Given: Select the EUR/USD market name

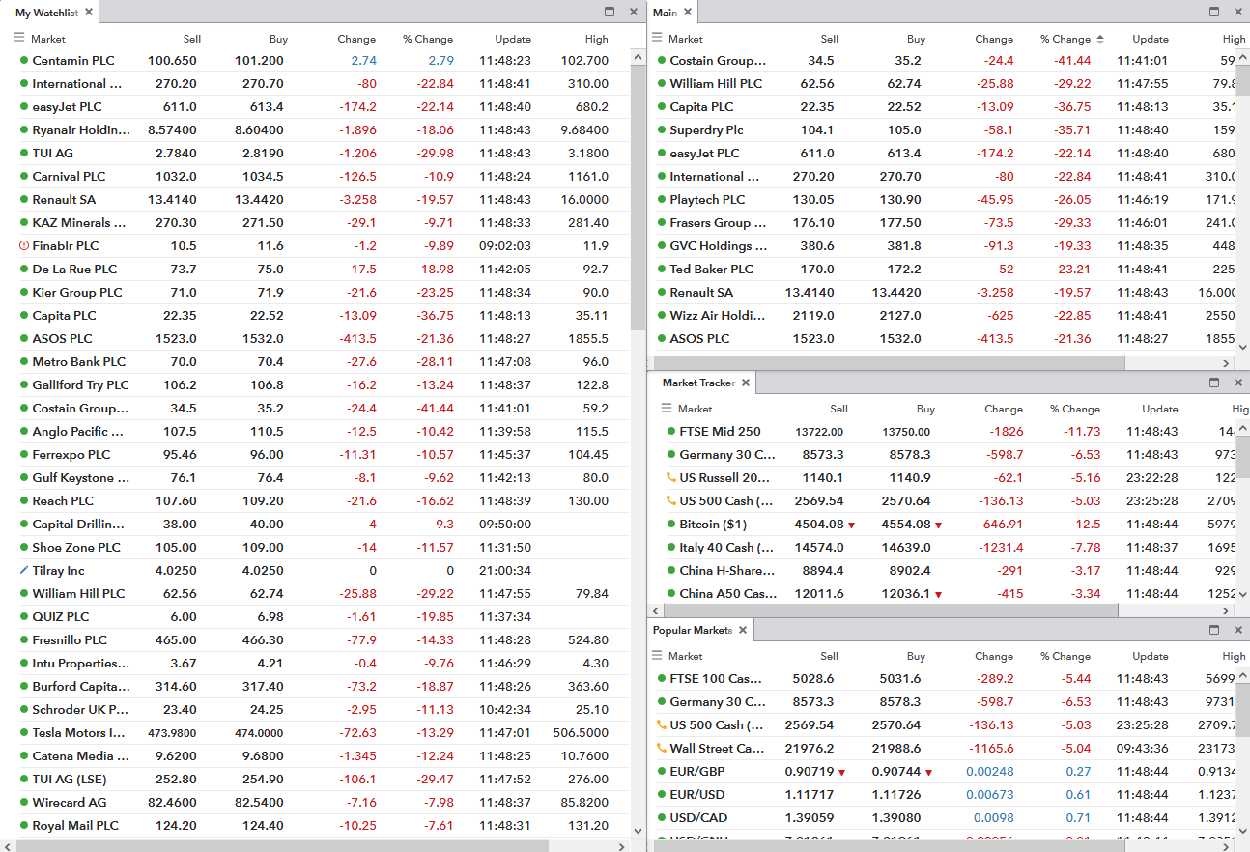Looking at the screenshot, I should 697,795.
